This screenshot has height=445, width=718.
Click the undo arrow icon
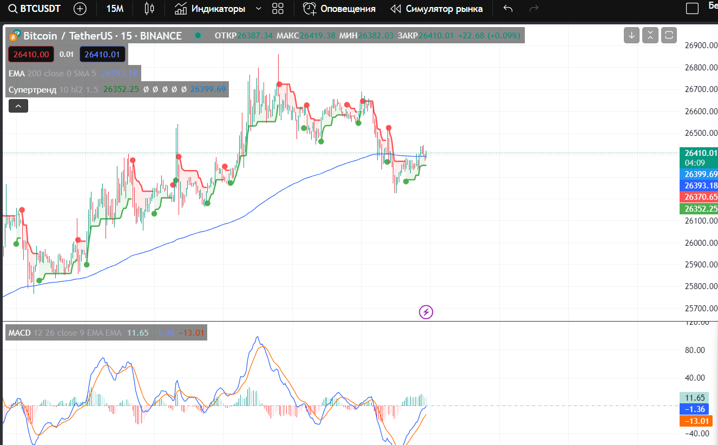click(508, 9)
